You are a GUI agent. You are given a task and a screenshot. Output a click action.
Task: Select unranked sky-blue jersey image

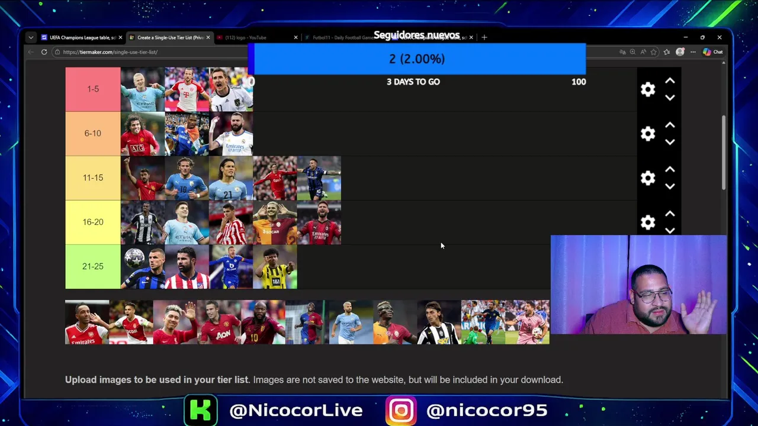[x=351, y=322]
